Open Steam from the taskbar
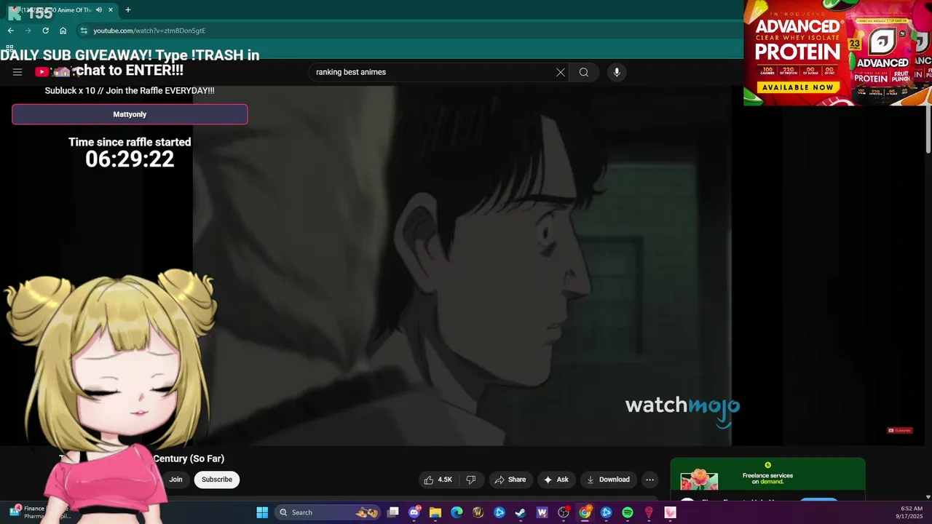Screen dimensions: 932x524 coord(521,512)
